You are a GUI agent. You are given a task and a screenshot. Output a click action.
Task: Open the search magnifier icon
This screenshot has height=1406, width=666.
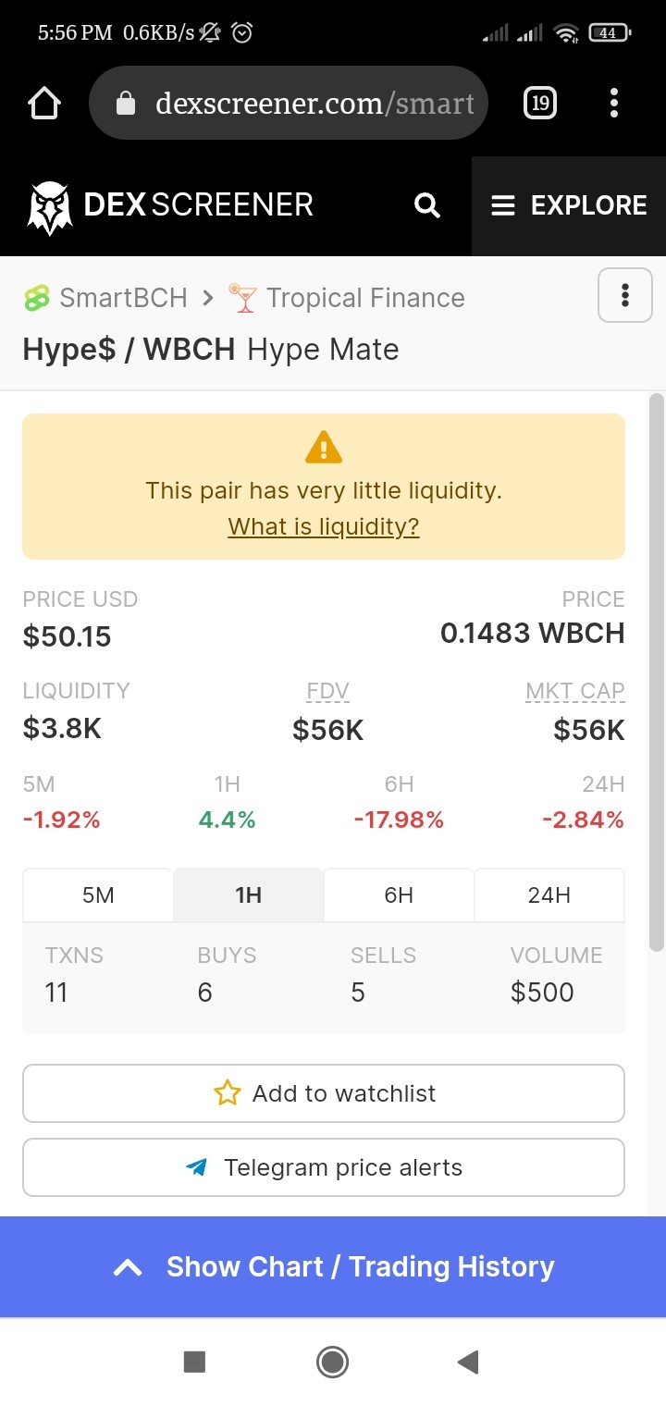(427, 205)
